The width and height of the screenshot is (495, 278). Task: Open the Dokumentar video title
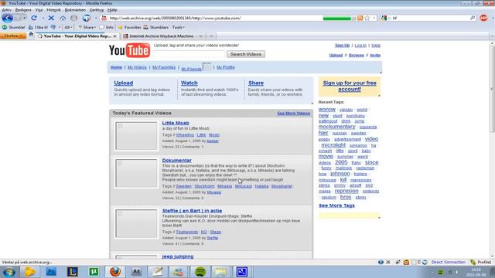177,161
